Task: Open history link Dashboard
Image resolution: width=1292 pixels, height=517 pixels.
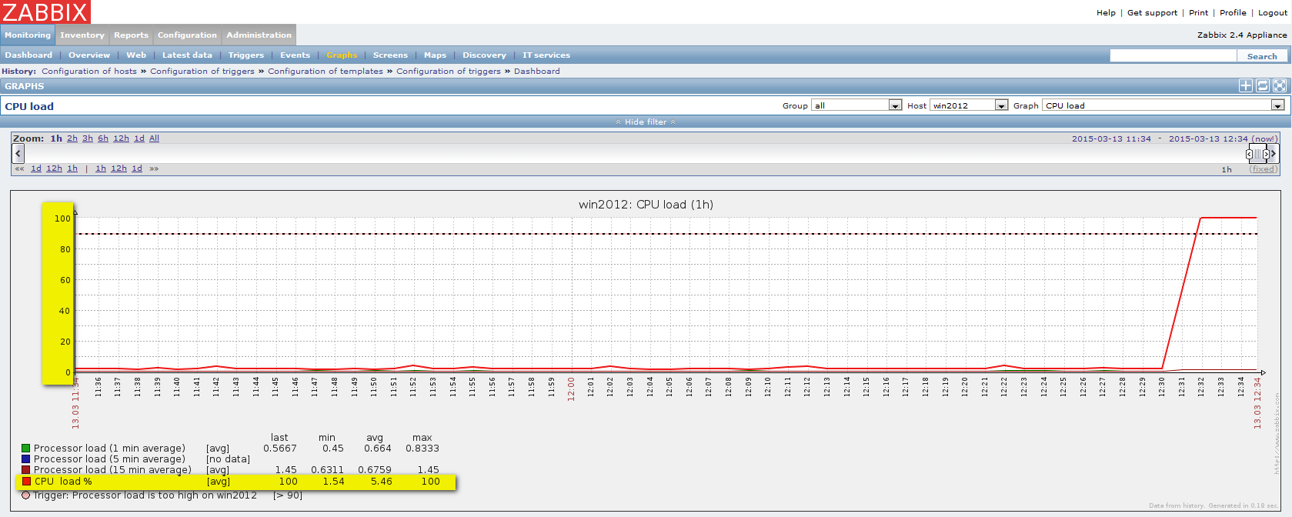Action: pyautogui.click(x=537, y=72)
